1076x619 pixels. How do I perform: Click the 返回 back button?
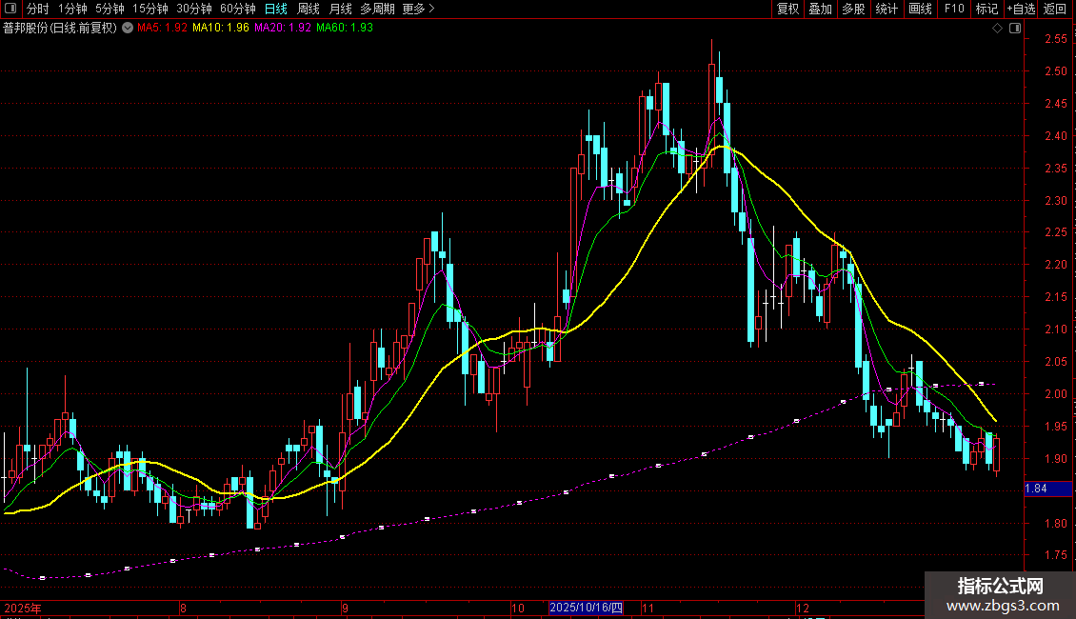[x=1055, y=9]
